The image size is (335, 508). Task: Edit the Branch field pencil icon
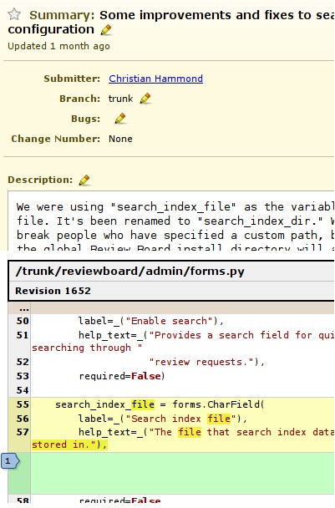pyautogui.click(x=145, y=99)
